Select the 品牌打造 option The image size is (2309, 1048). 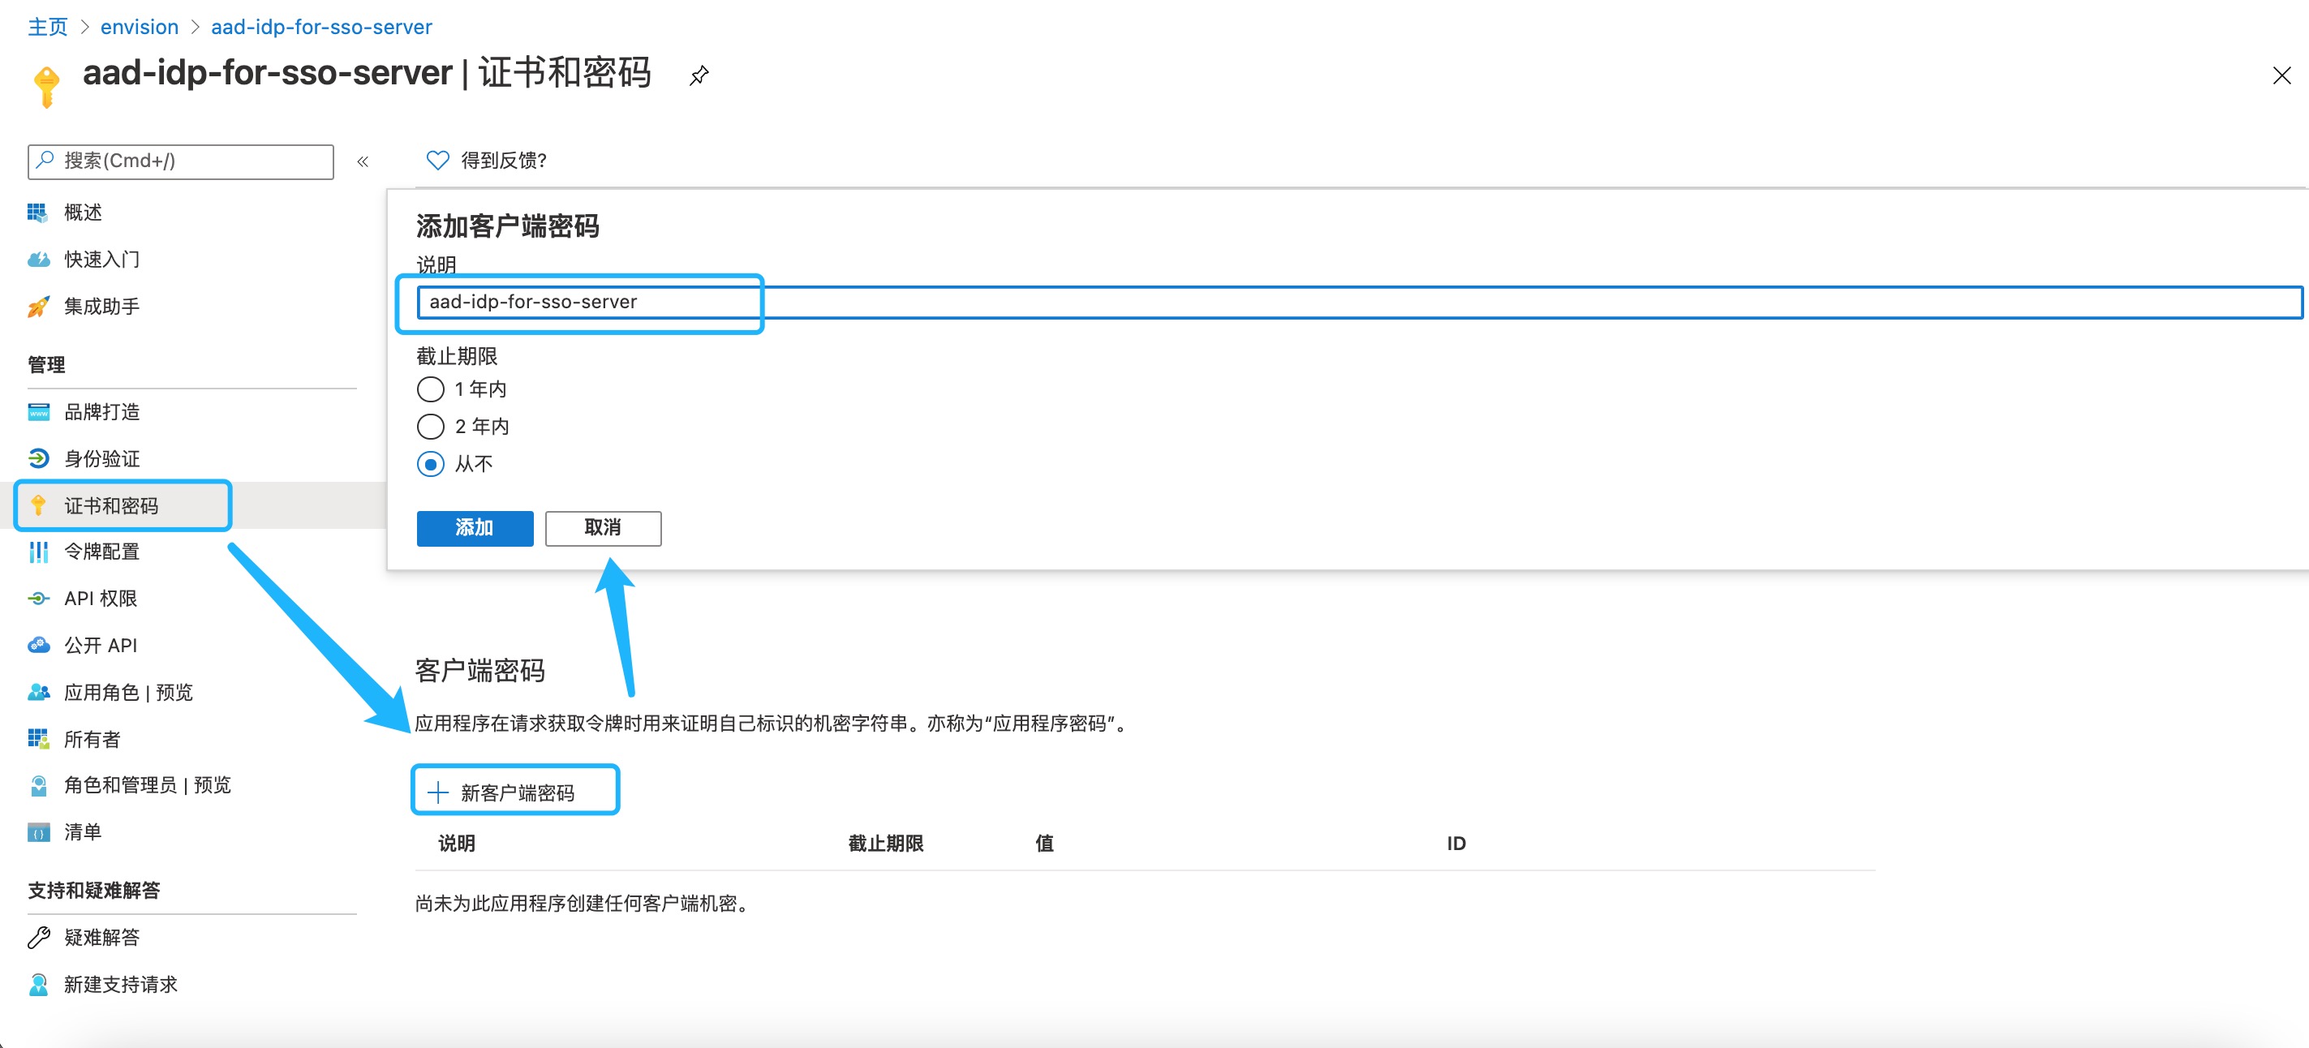pos(101,412)
